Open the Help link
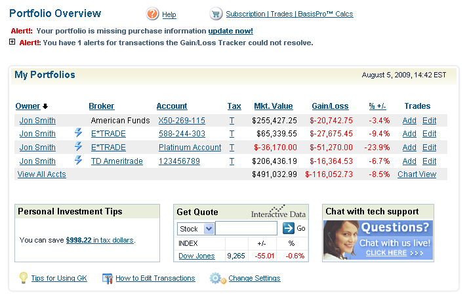The image size is (469, 299). pyautogui.click(x=169, y=14)
